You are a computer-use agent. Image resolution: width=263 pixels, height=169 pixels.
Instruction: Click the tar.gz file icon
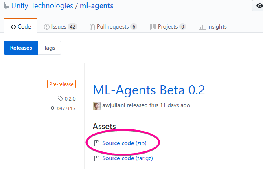point(97,158)
